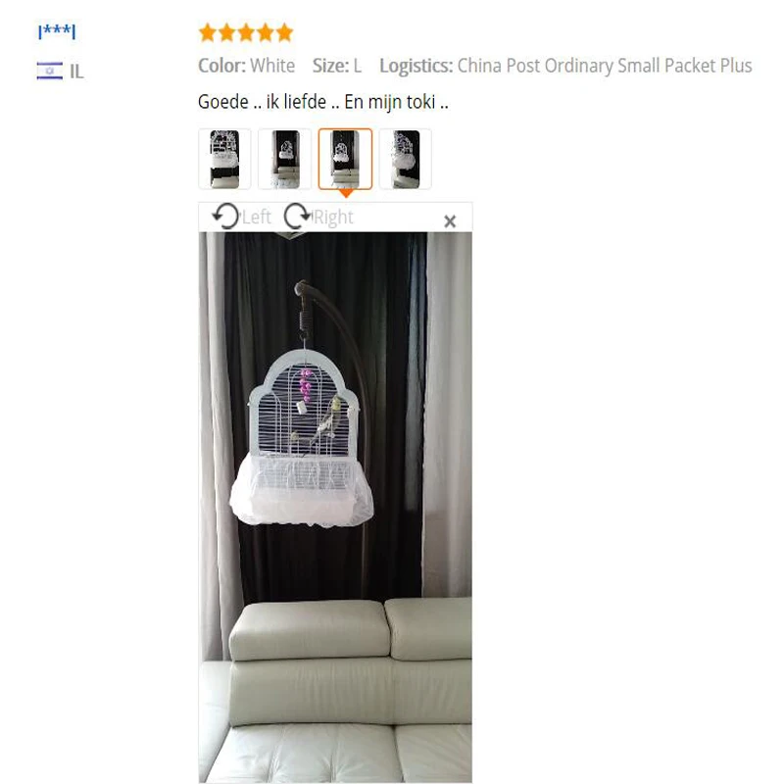Screen dimensions: 784x784
Task: Click the fifth orange rating star
Action: coord(284,32)
